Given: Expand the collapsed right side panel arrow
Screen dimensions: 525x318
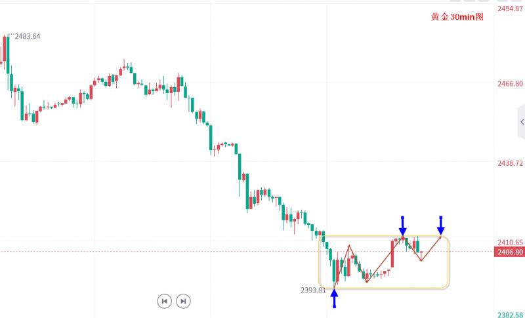Looking at the screenshot, I should click(521, 122).
